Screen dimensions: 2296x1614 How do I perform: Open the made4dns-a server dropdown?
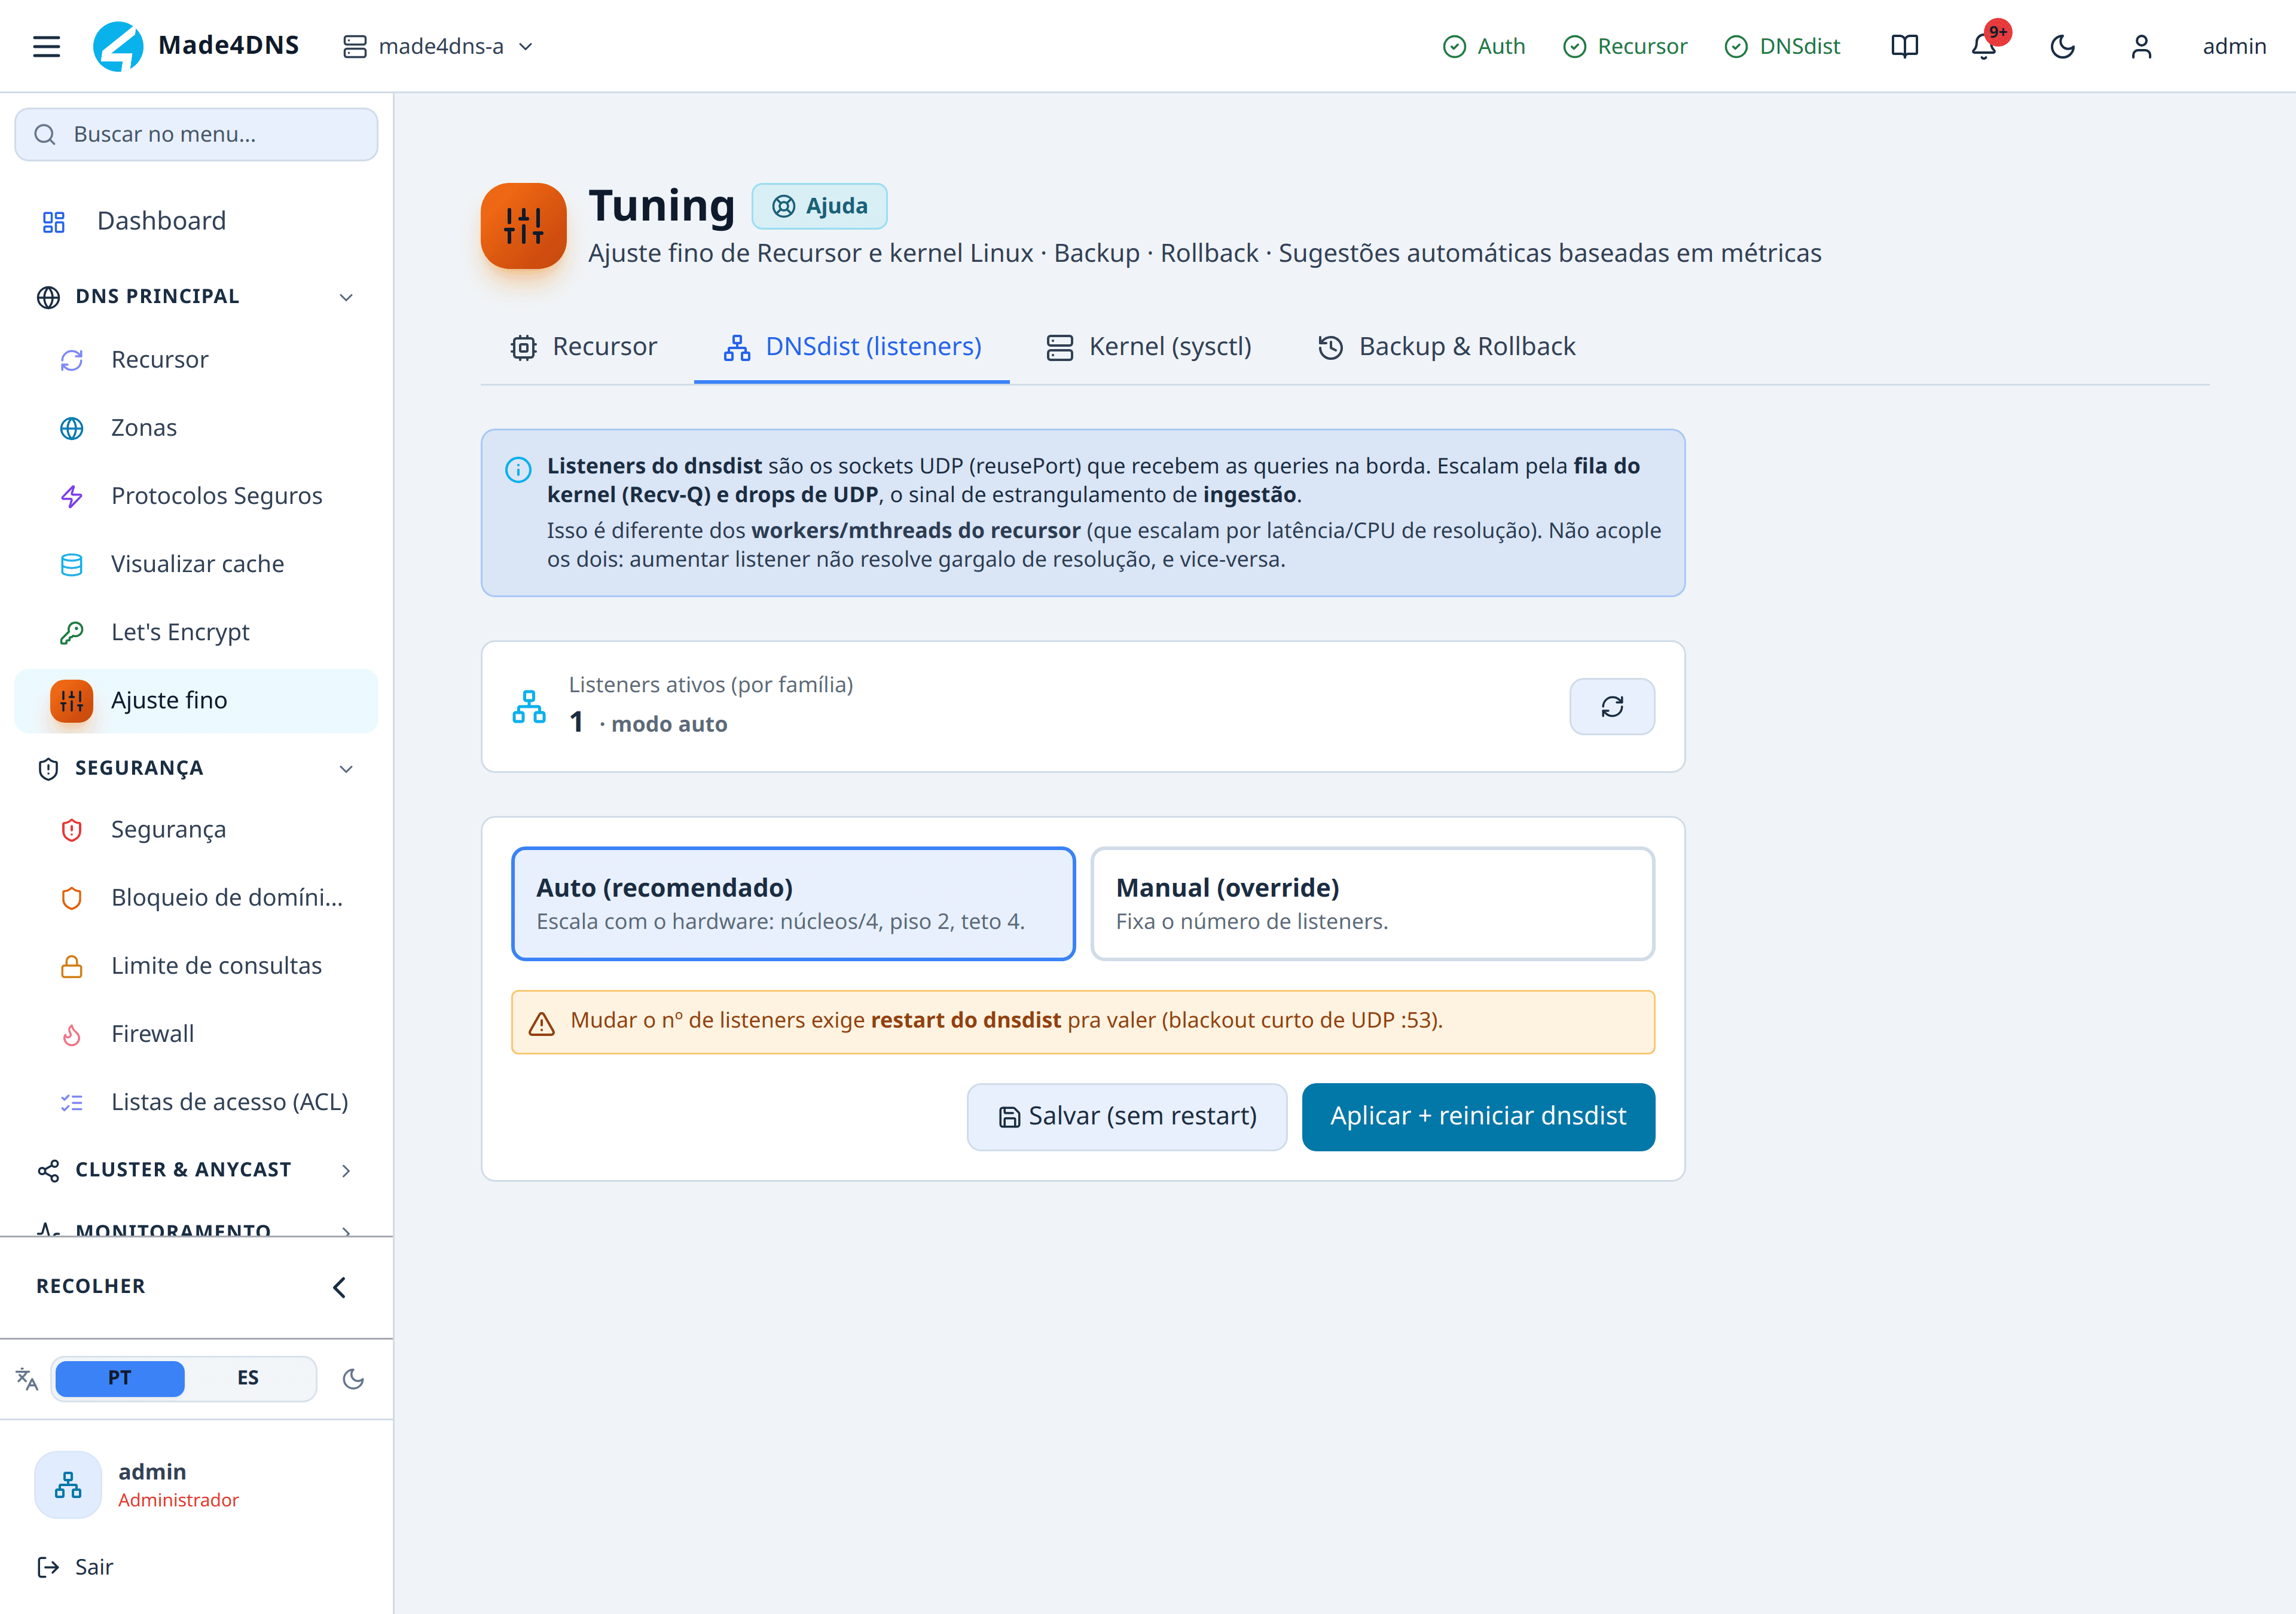[x=438, y=46]
